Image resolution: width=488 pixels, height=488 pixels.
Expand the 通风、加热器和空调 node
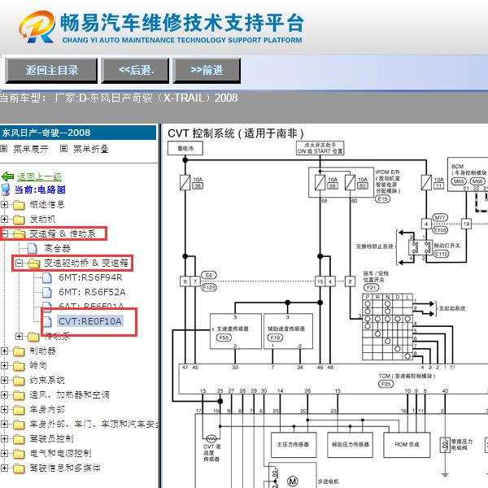click(4, 394)
